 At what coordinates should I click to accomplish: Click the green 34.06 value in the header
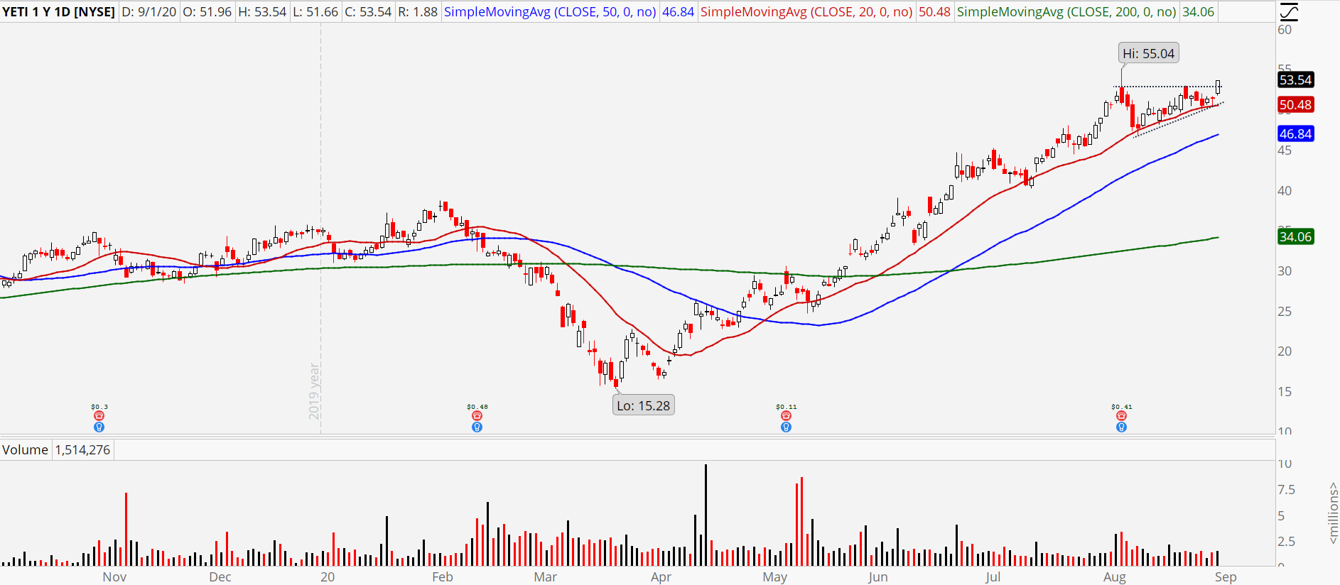pos(1199,12)
